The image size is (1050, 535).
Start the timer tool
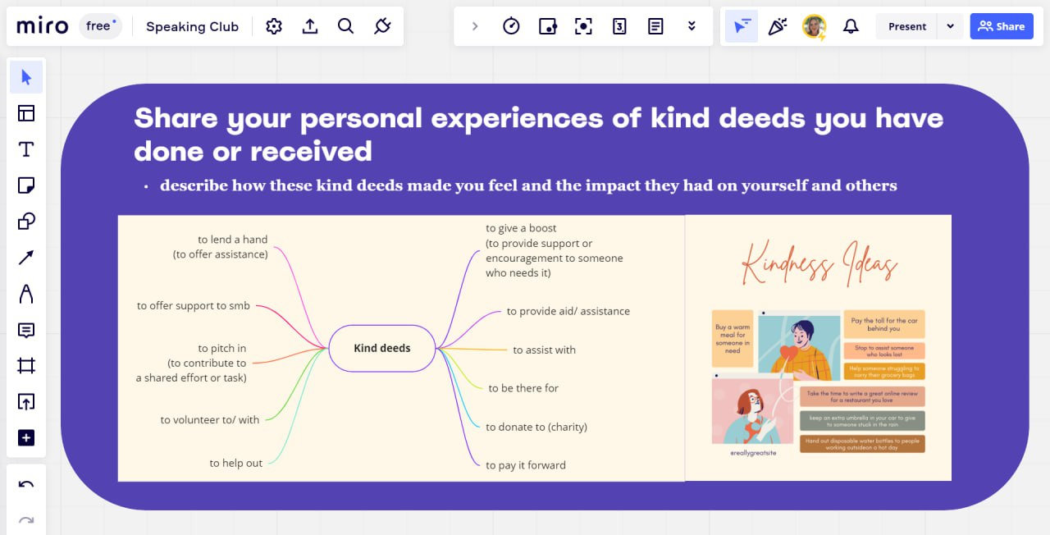pos(511,26)
